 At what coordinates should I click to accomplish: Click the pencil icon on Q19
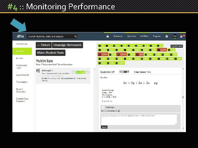click(x=106, y=54)
